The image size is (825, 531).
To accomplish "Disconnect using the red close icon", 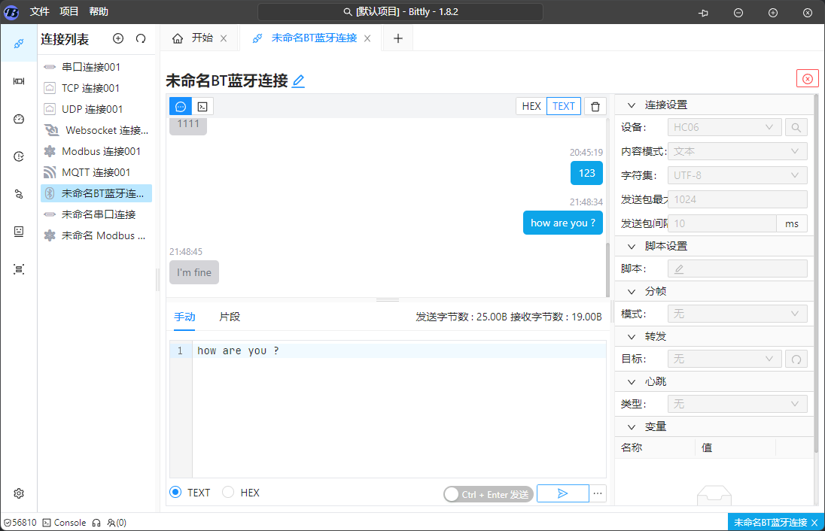I will (807, 79).
